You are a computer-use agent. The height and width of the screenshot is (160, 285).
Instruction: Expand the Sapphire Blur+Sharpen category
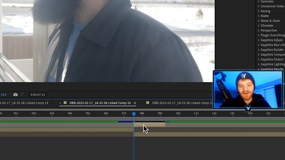point(259,45)
